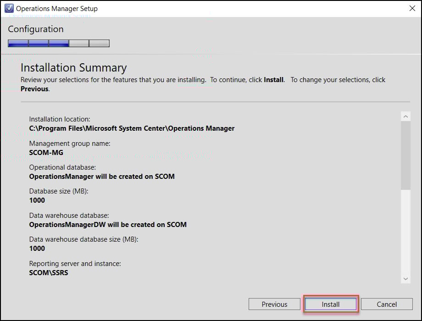Cancel the Operations Manager setup
422x321 pixels.
pos(387,304)
